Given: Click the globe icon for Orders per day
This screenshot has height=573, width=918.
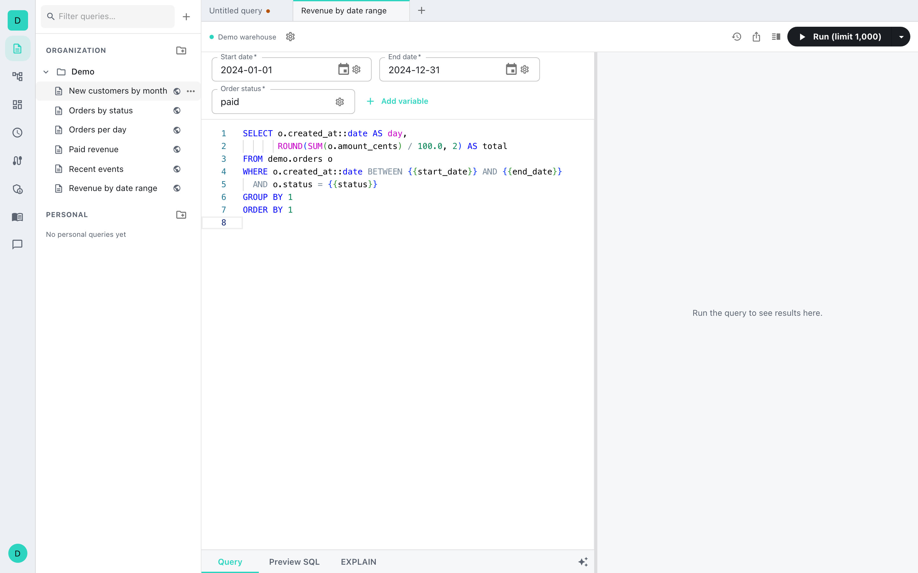Looking at the screenshot, I should coord(177,130).
